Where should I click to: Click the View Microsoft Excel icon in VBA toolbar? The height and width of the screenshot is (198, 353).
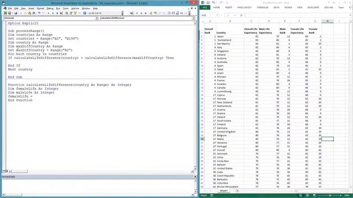tap(5, 13)
